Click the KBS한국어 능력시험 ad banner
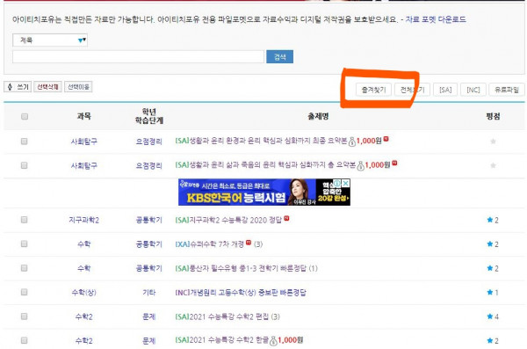 coord(264,193)
